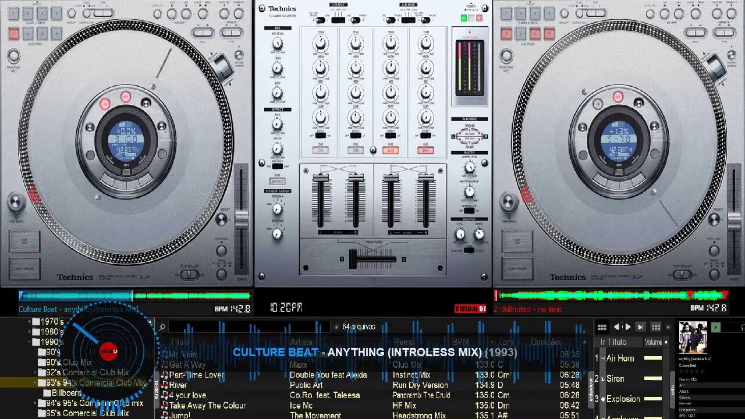
Task: Click the CH2 HIGH EQ knob
Action: (356, 68)
